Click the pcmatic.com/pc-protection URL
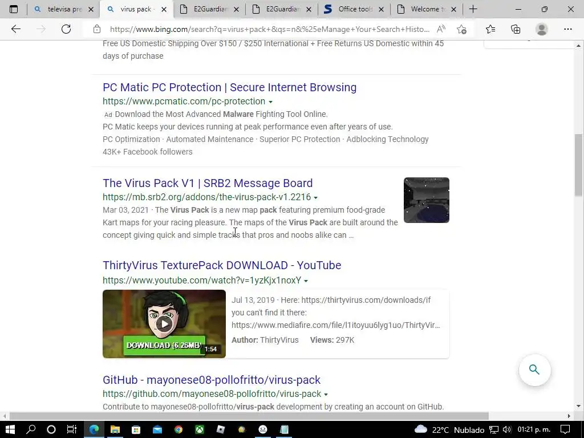584x438 pixels. (x=184, y=102)
